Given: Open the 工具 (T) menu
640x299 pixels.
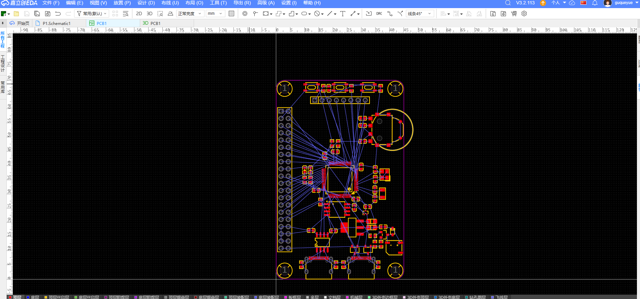Looking at the screenshot, I should (218, 3).
